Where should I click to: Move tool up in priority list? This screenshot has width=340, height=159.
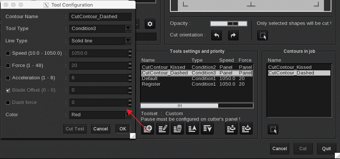[x=192, y=128]
